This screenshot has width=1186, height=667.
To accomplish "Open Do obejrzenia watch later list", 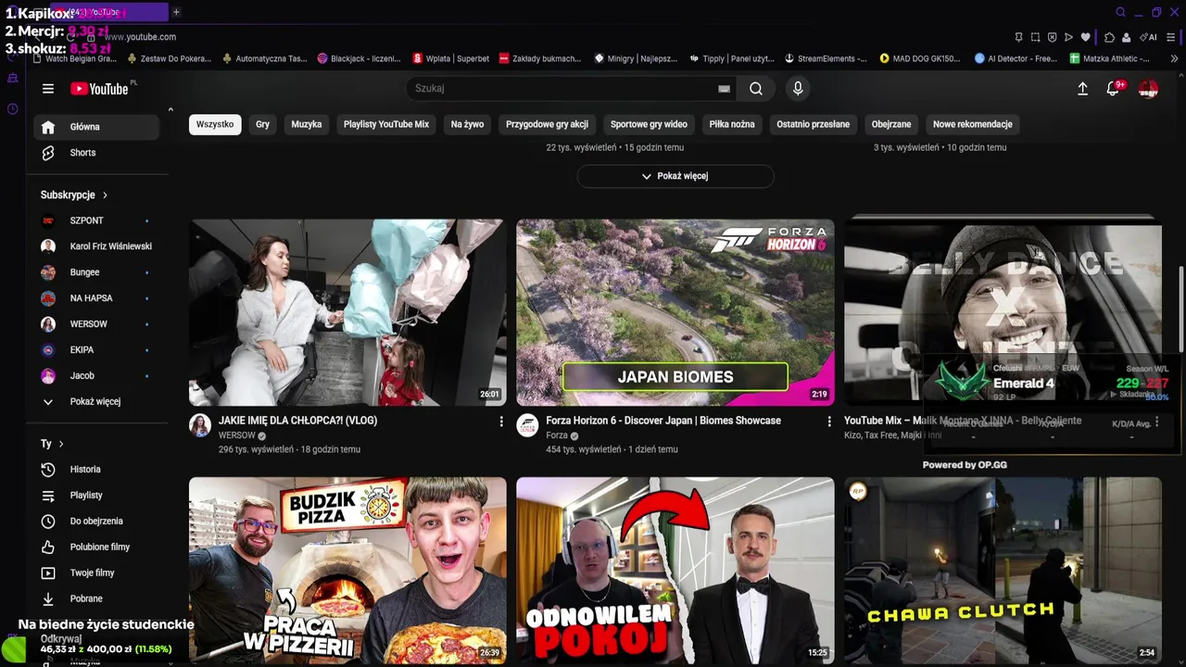I will tap(96, 522).
